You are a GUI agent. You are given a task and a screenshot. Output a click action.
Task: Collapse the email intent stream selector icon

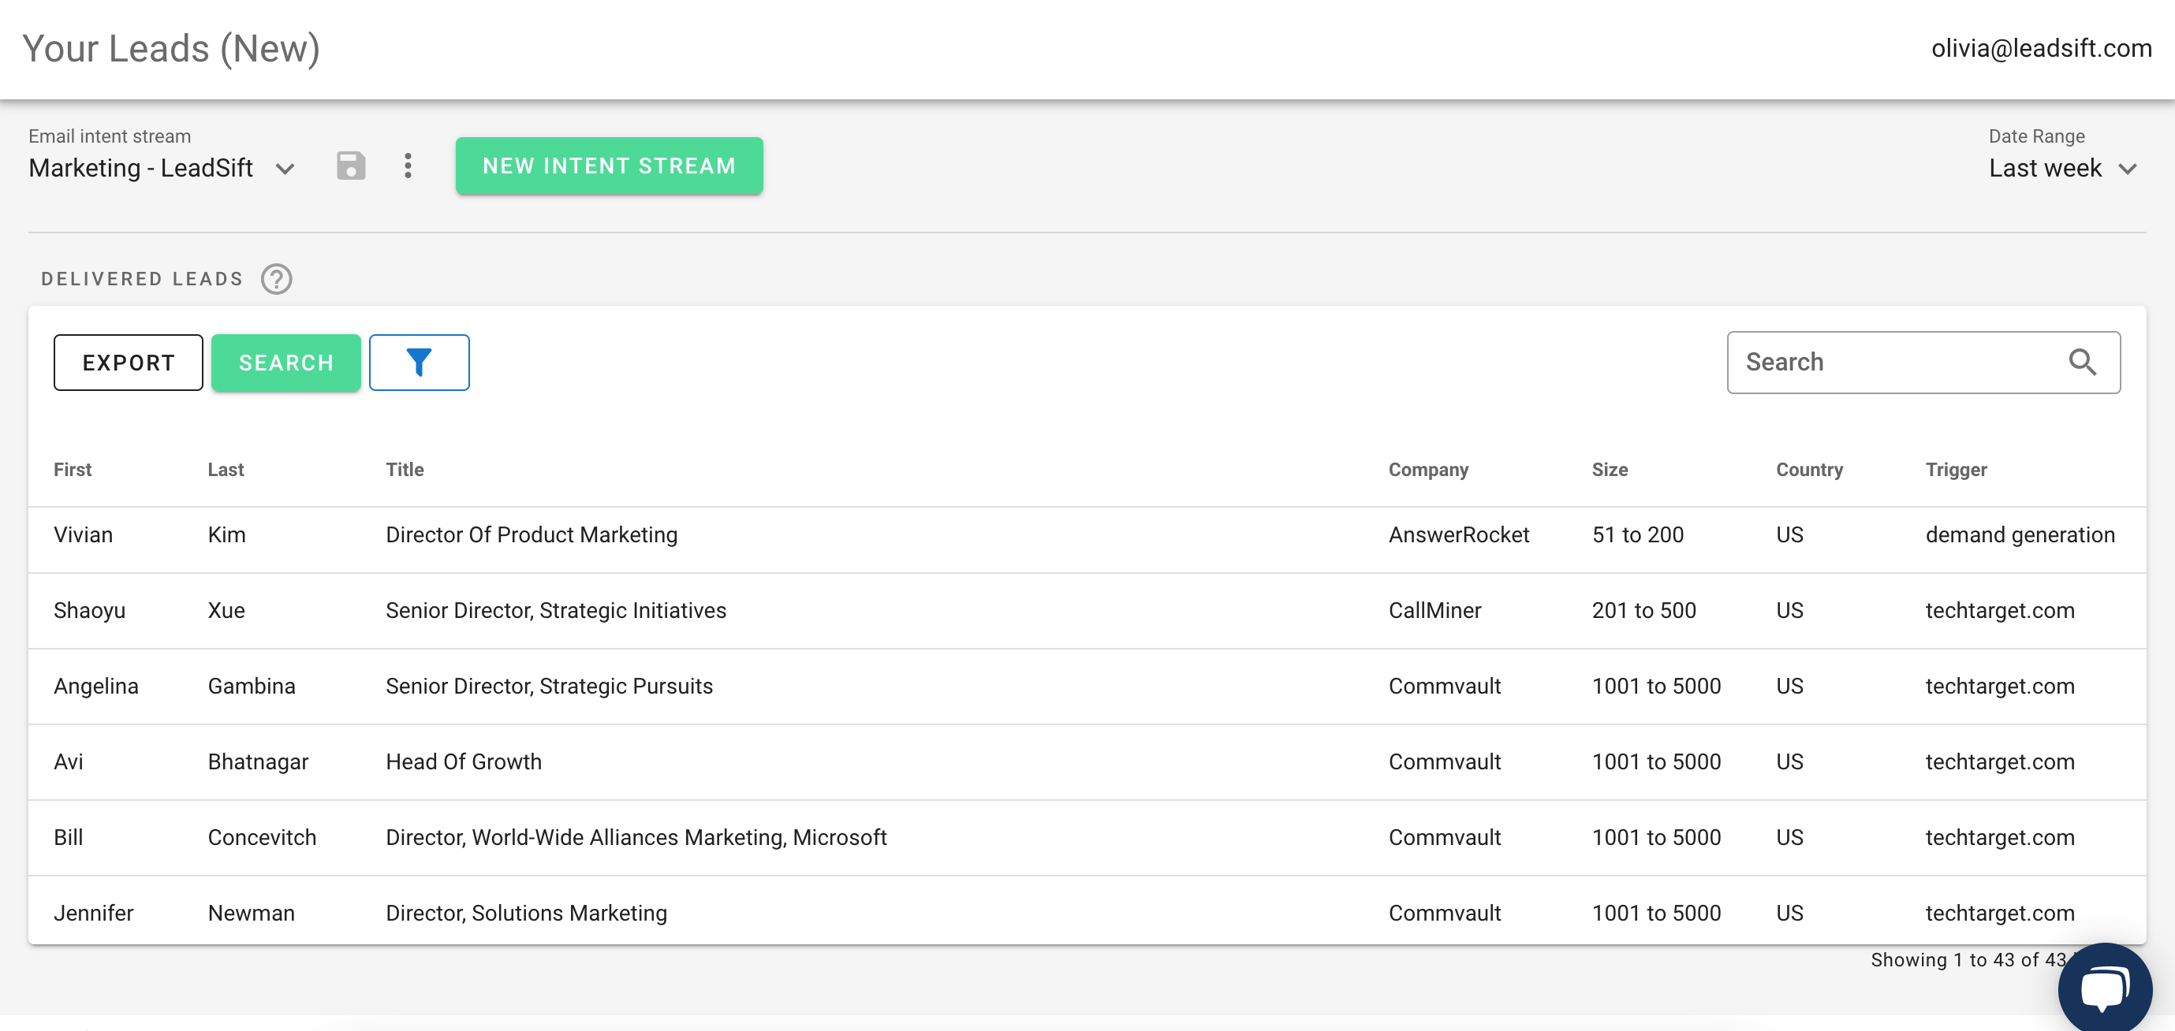coord(285,168)
